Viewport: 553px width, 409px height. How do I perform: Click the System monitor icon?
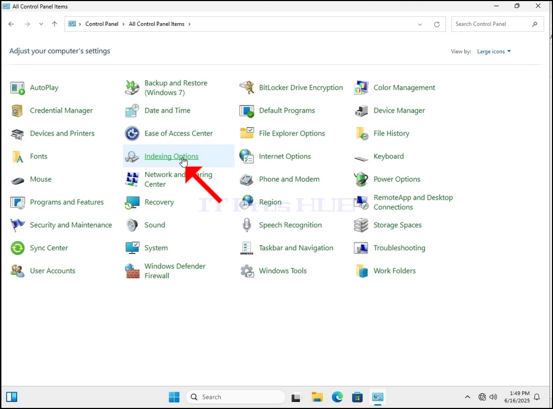tap(132, 248)
